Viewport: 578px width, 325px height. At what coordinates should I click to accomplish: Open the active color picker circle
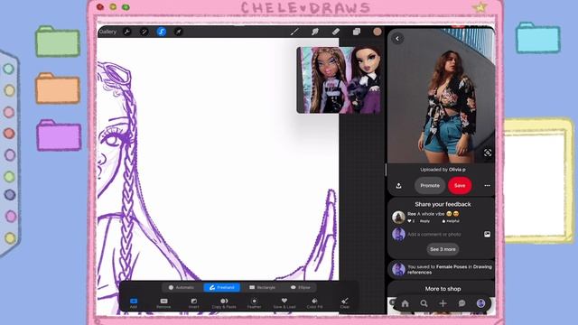(x=378, y=32)
